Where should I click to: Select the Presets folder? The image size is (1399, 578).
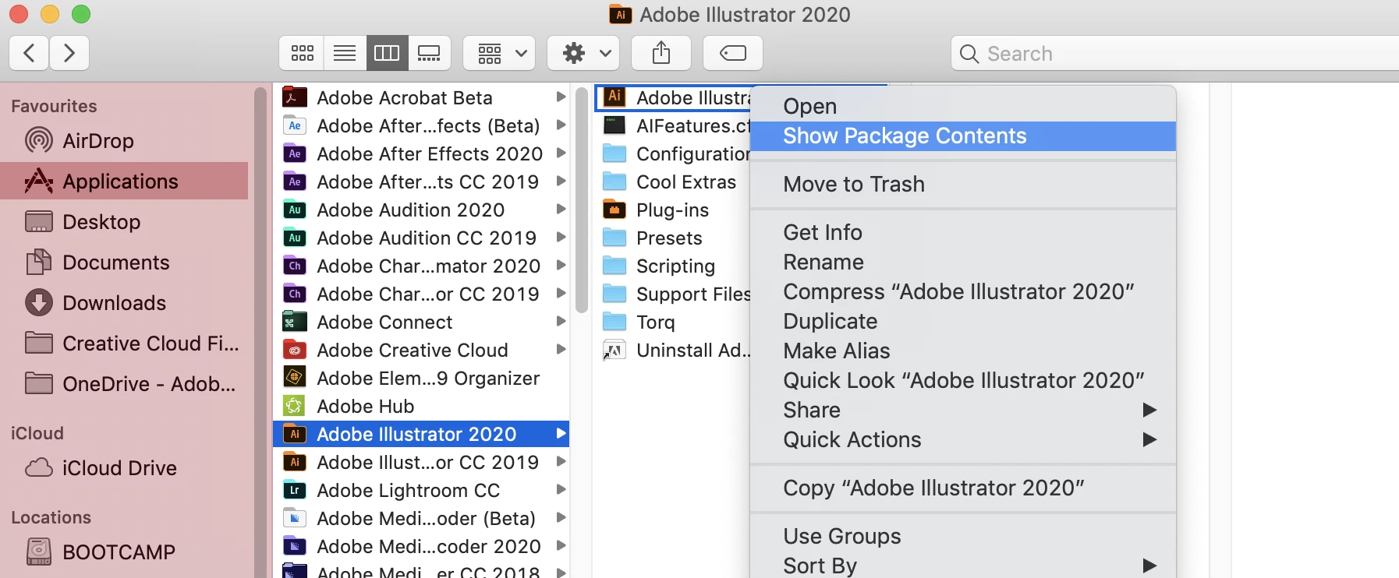(x=673, y=238)
